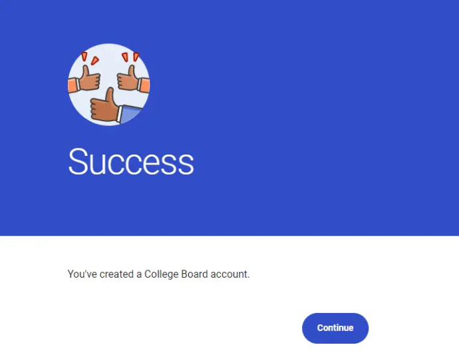Click the white cuff on the left hand

78,85
